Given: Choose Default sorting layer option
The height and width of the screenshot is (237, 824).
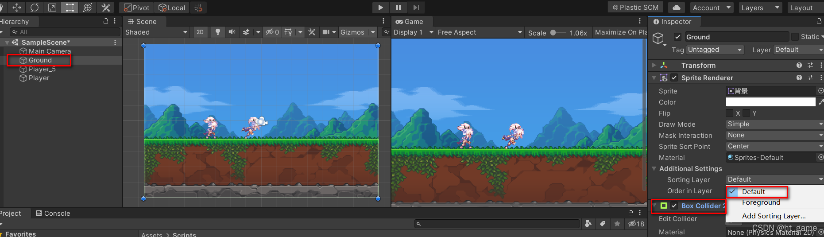Looking at the screenshot, I should pyautogui.click(x=774, y=191).
